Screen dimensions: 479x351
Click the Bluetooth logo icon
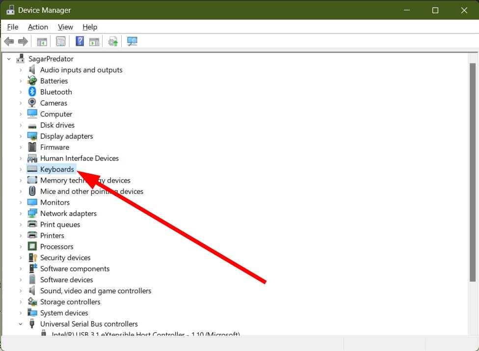[x=32, y=92]
